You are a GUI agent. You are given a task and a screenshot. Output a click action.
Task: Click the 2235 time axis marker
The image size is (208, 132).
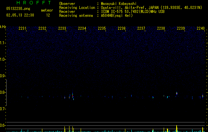[102, 28]
